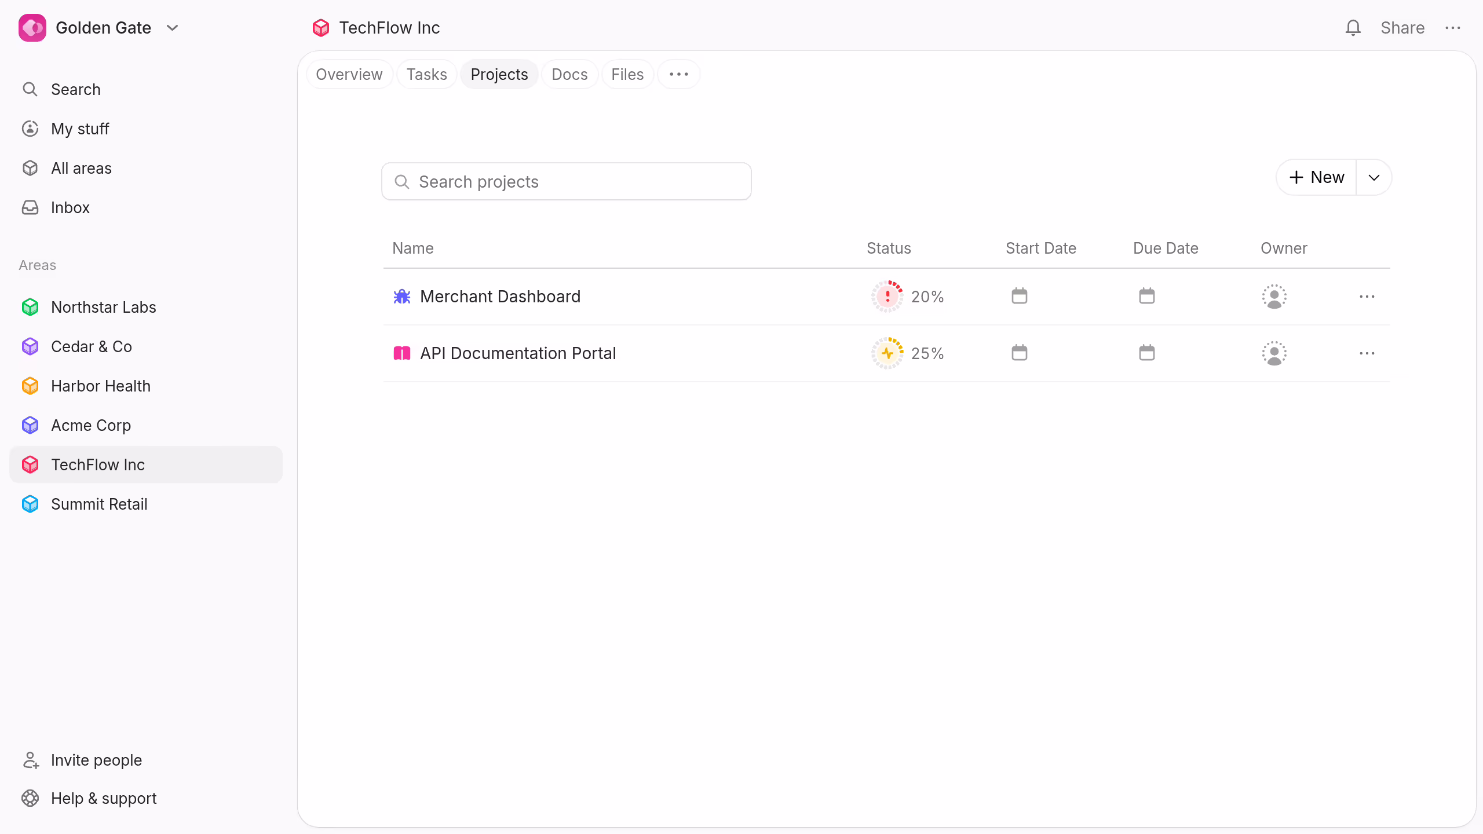Open due date calendar for API Documentation Portal
Screen dimensions: 1483x834
[x=1147, y=353]
